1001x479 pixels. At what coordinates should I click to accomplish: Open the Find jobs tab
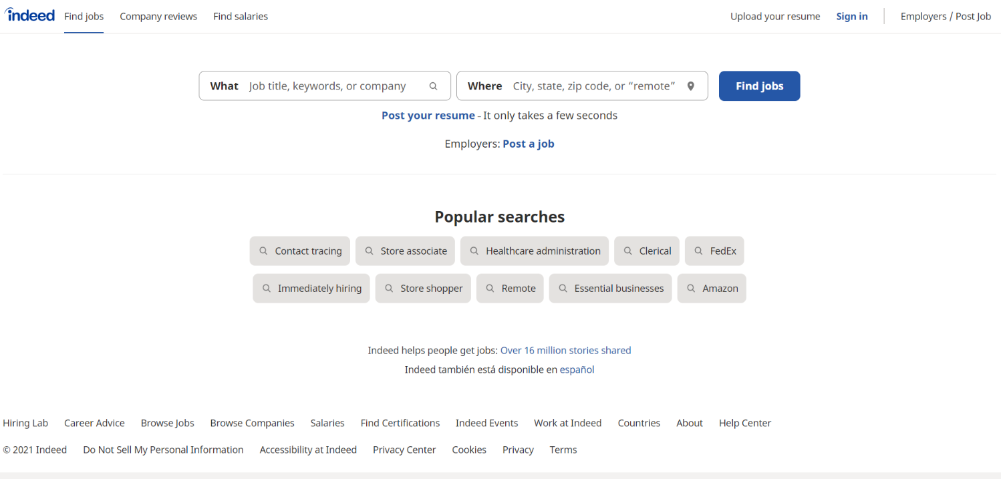point(84,17)
